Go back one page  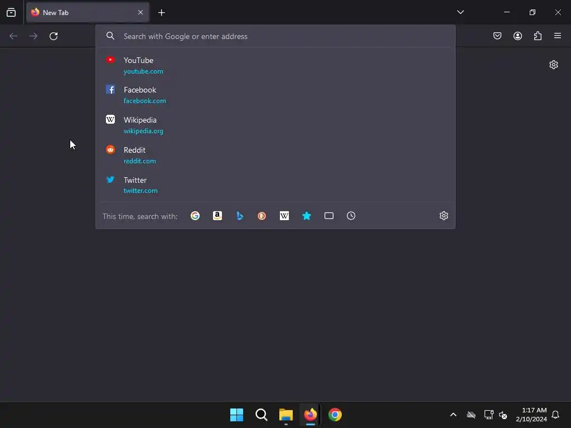tap(13, 36)
